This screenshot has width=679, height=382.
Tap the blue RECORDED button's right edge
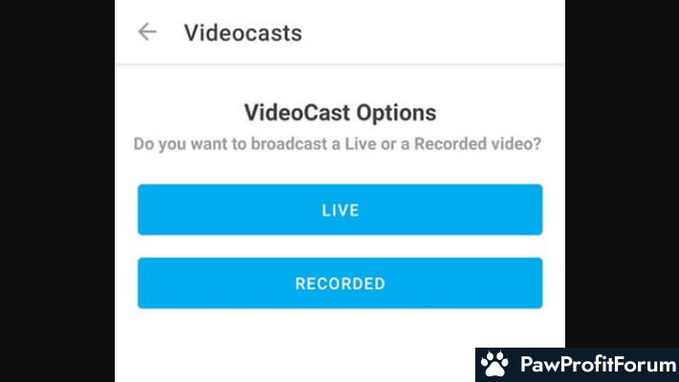538,284
